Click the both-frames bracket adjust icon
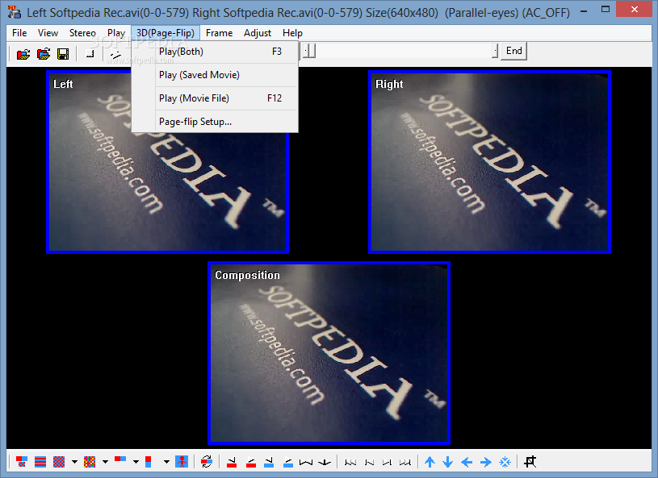 tap(306, 462)
